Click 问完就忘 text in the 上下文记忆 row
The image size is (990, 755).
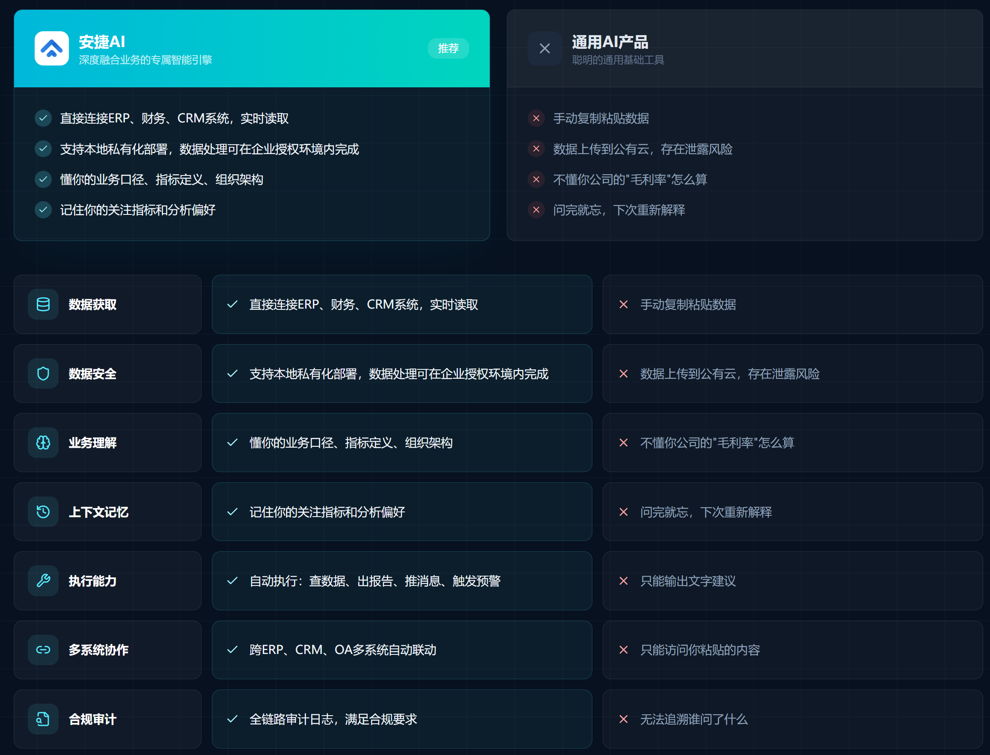click(x=706, y=512)
